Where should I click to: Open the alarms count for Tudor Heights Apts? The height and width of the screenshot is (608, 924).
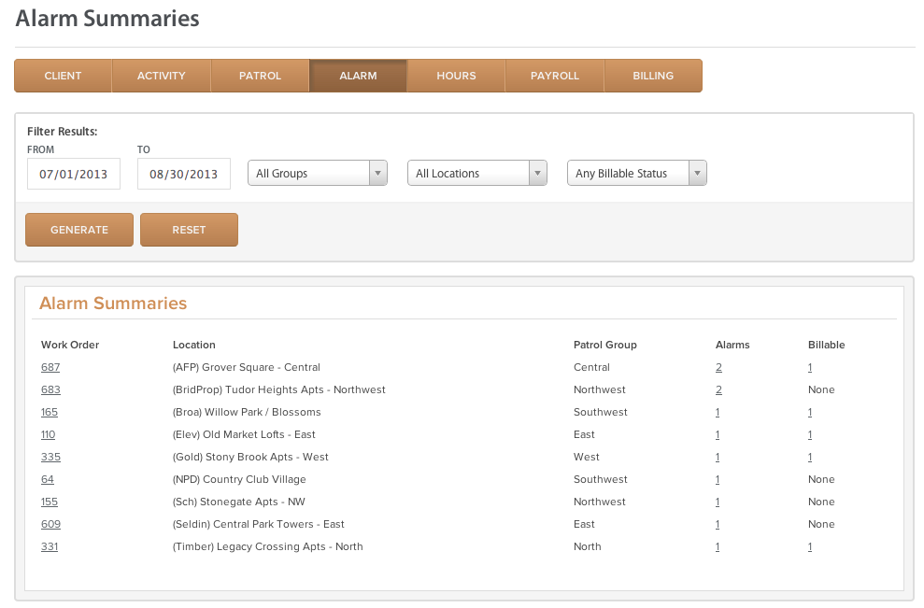(x=719, y=389)
